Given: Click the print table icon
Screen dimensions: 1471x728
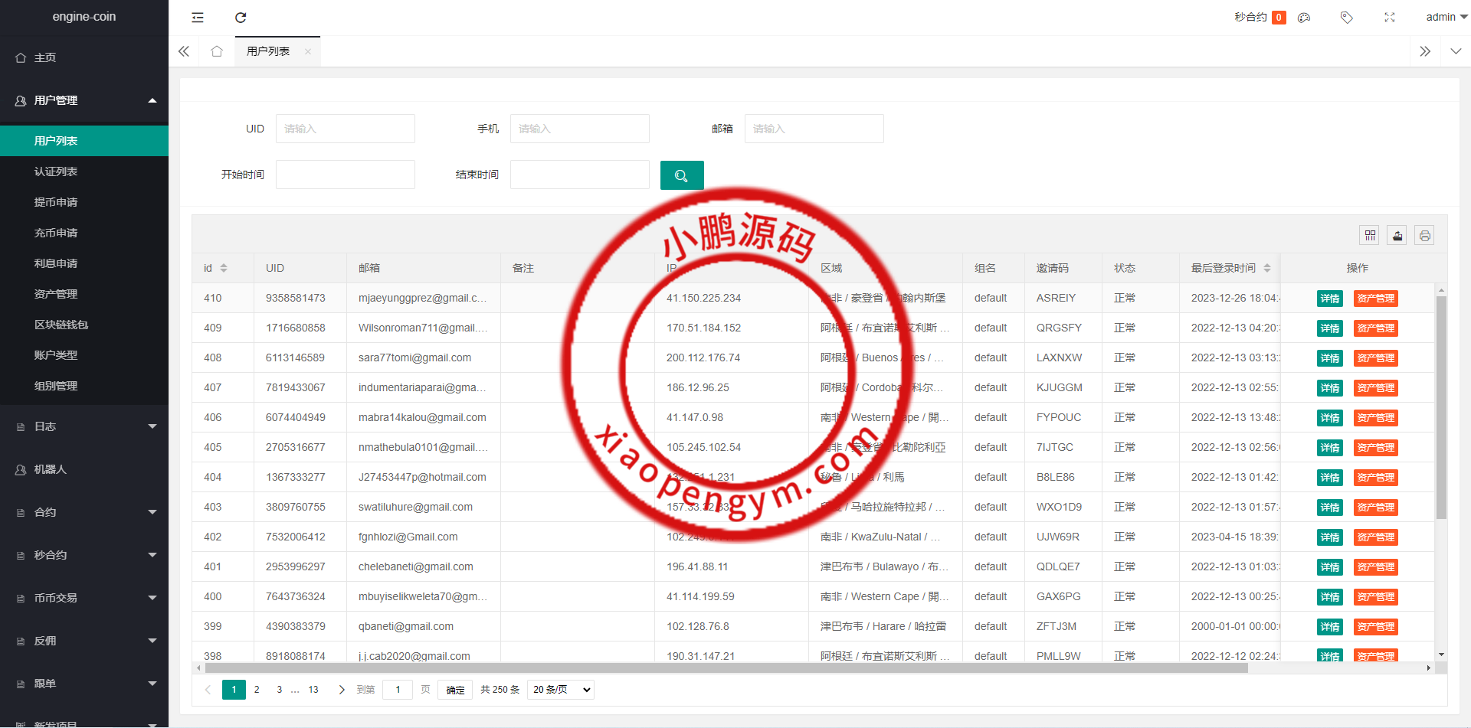Looking at the screenshot, I should coord(1425,236).
